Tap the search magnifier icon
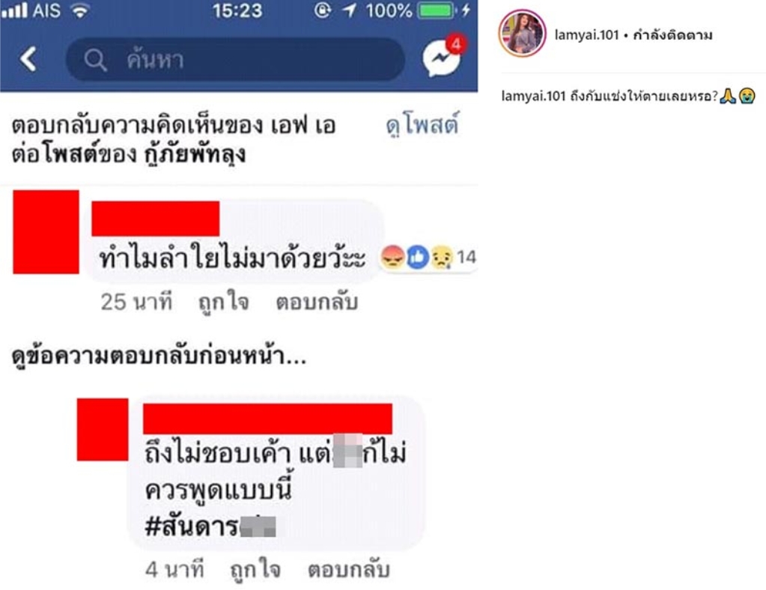 [95, 61]
